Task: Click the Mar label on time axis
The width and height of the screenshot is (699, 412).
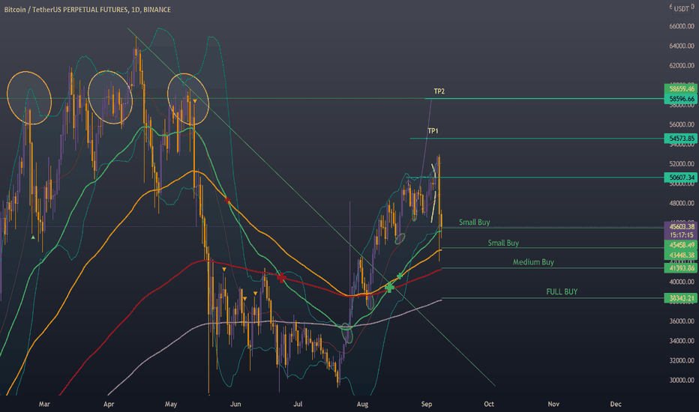Action: pos(44,404)
